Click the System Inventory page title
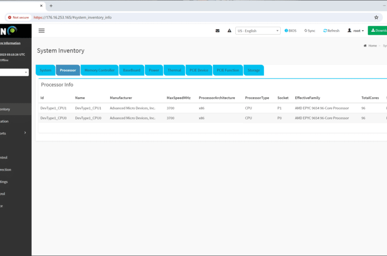This screenshot has height=256, width=387. point(61,51)
